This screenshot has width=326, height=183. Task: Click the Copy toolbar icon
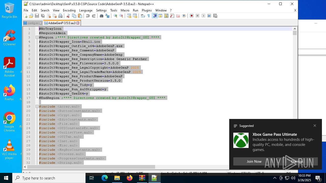tap(74, 16)
